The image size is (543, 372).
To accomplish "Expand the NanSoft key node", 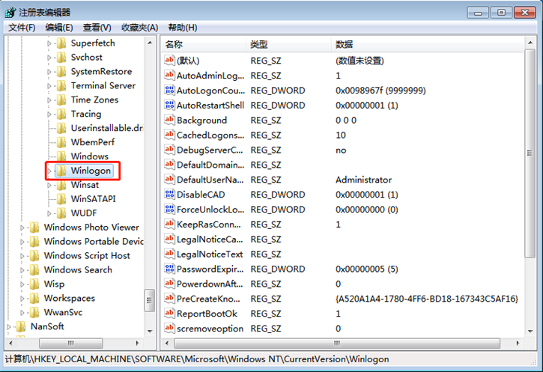I will click(x=9, y=327).
